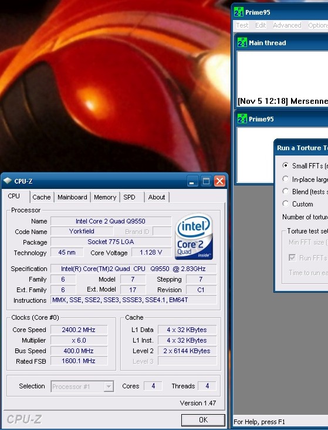Click the Revision C1 value
Viewport: 328px width, 430px height.
[201, 290]
